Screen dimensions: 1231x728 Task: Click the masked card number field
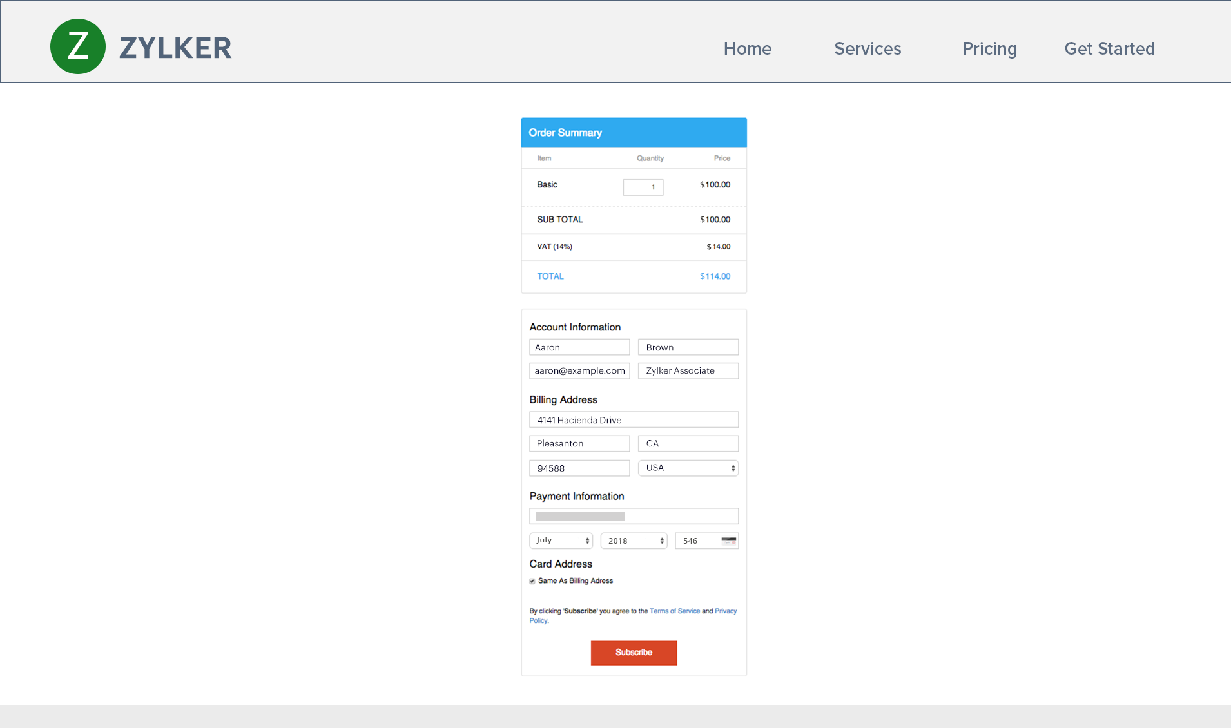pos(634,515)
